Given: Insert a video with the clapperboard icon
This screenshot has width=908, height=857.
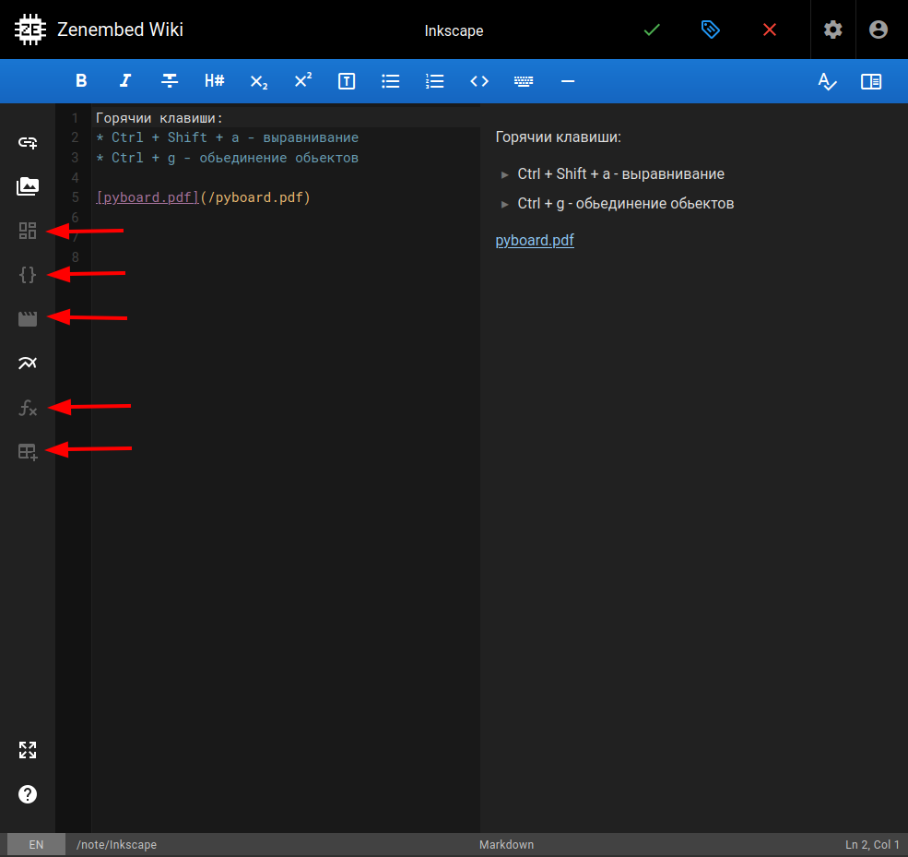Looking at the screenshot, I should [x=28, y=318].
